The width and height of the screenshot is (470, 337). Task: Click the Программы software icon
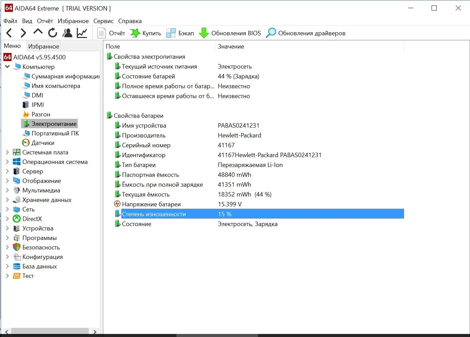pos(17,238)
